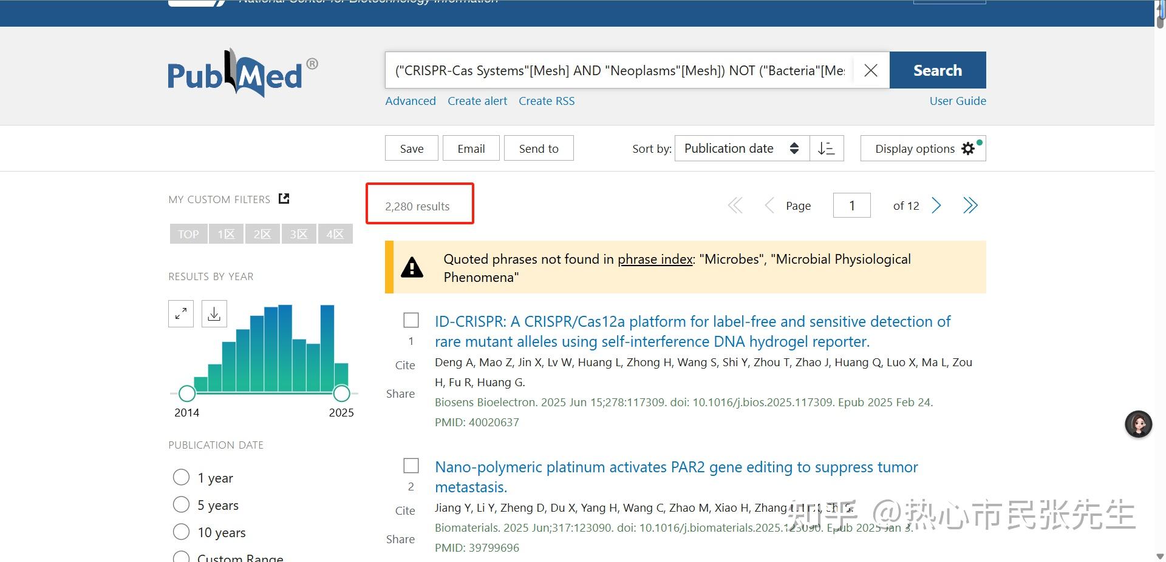This screenshot has height=562, width=1166.
Task: Jump to the last page double-chevron
Action: click(970, 205)
